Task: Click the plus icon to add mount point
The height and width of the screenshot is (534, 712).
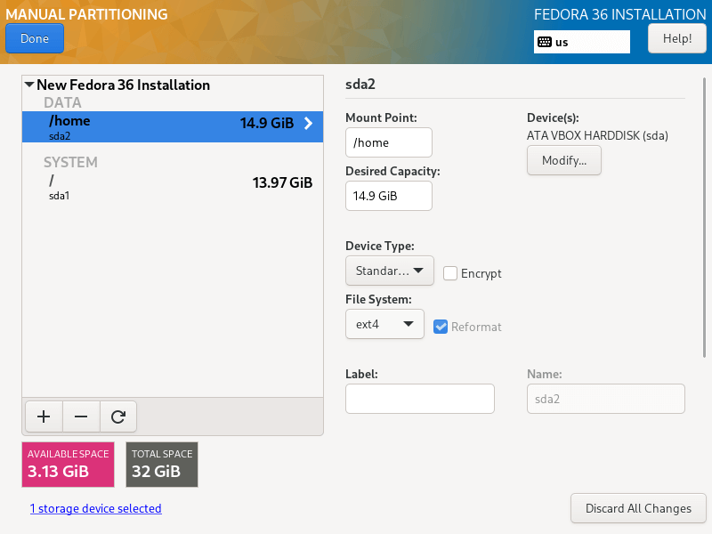Action: [44, 416]
